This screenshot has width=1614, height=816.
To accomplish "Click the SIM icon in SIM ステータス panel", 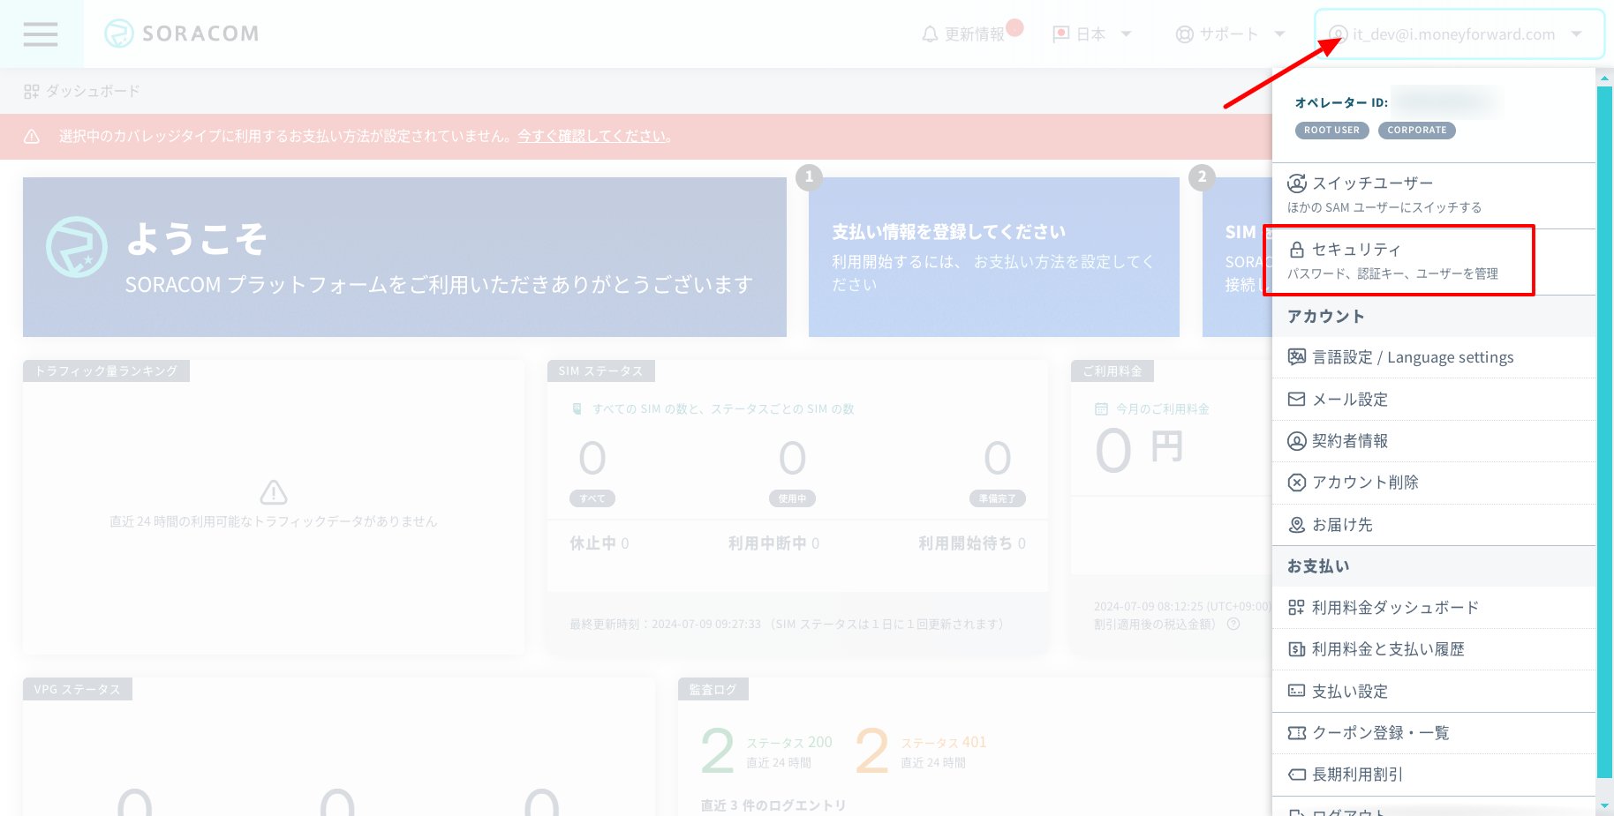I will coord(577,409).
